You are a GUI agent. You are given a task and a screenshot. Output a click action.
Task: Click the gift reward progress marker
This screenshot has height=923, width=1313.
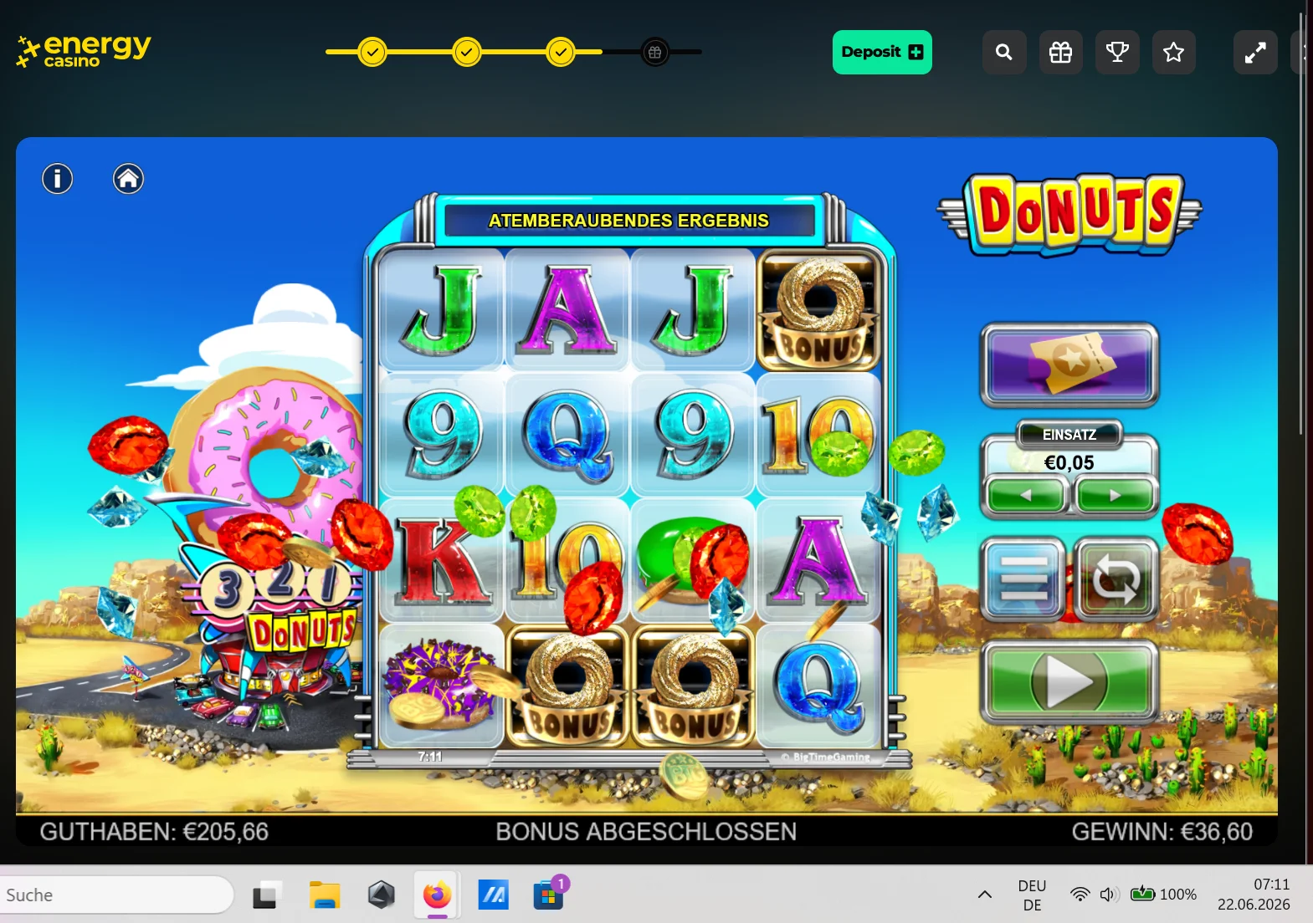[655, 52]
